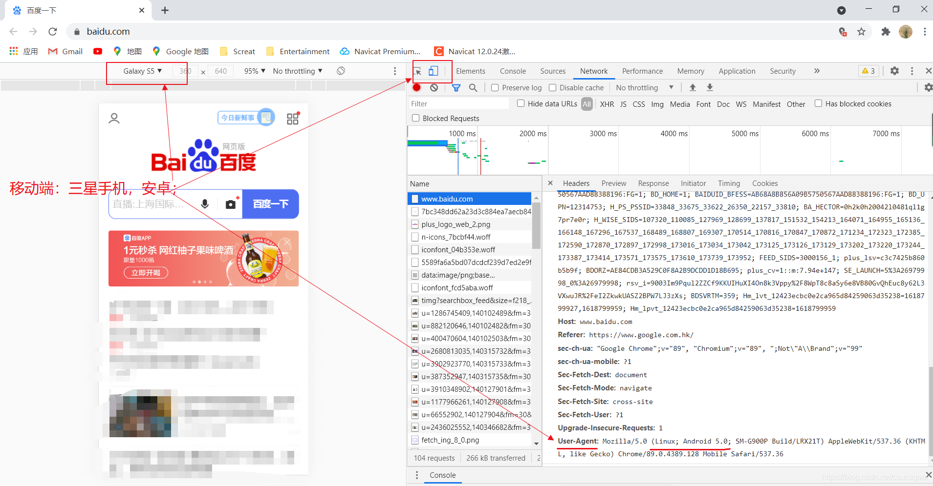The width and height of the screenshot is (933, 486).
Task: Open the warnings count badge
Action: pyautogui.click(x=868, y=71)
